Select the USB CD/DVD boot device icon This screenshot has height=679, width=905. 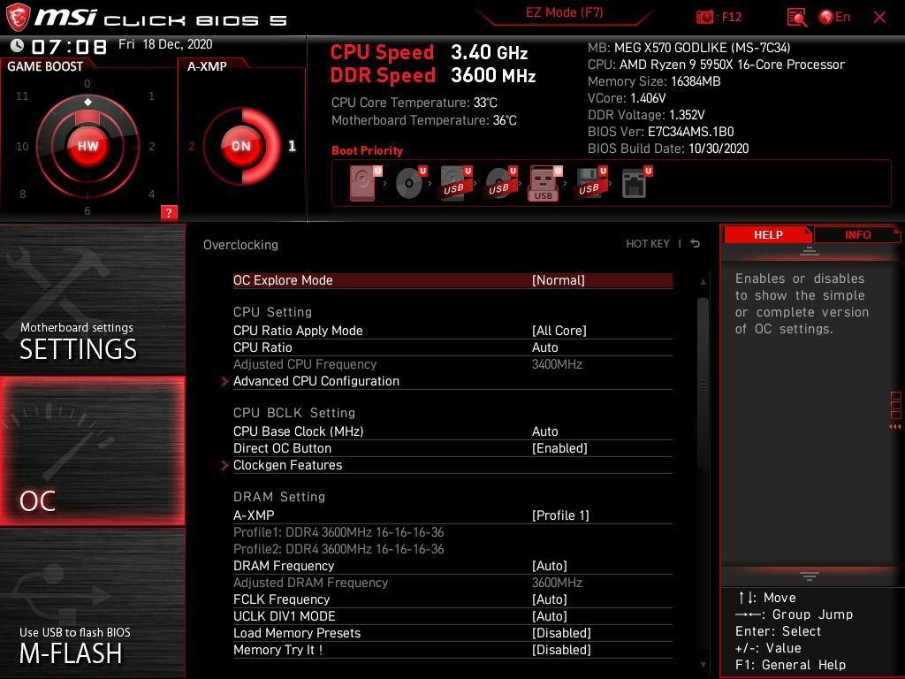(x=501, y=184)
